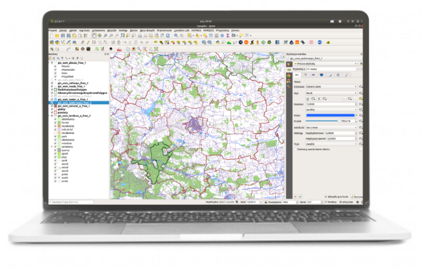Open the Wtyczki menu

click(112, 30)
